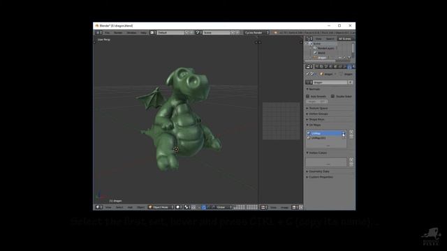Edit the Scene name field
The height and width of the screenshot is (251, 447).
(217, 33)
